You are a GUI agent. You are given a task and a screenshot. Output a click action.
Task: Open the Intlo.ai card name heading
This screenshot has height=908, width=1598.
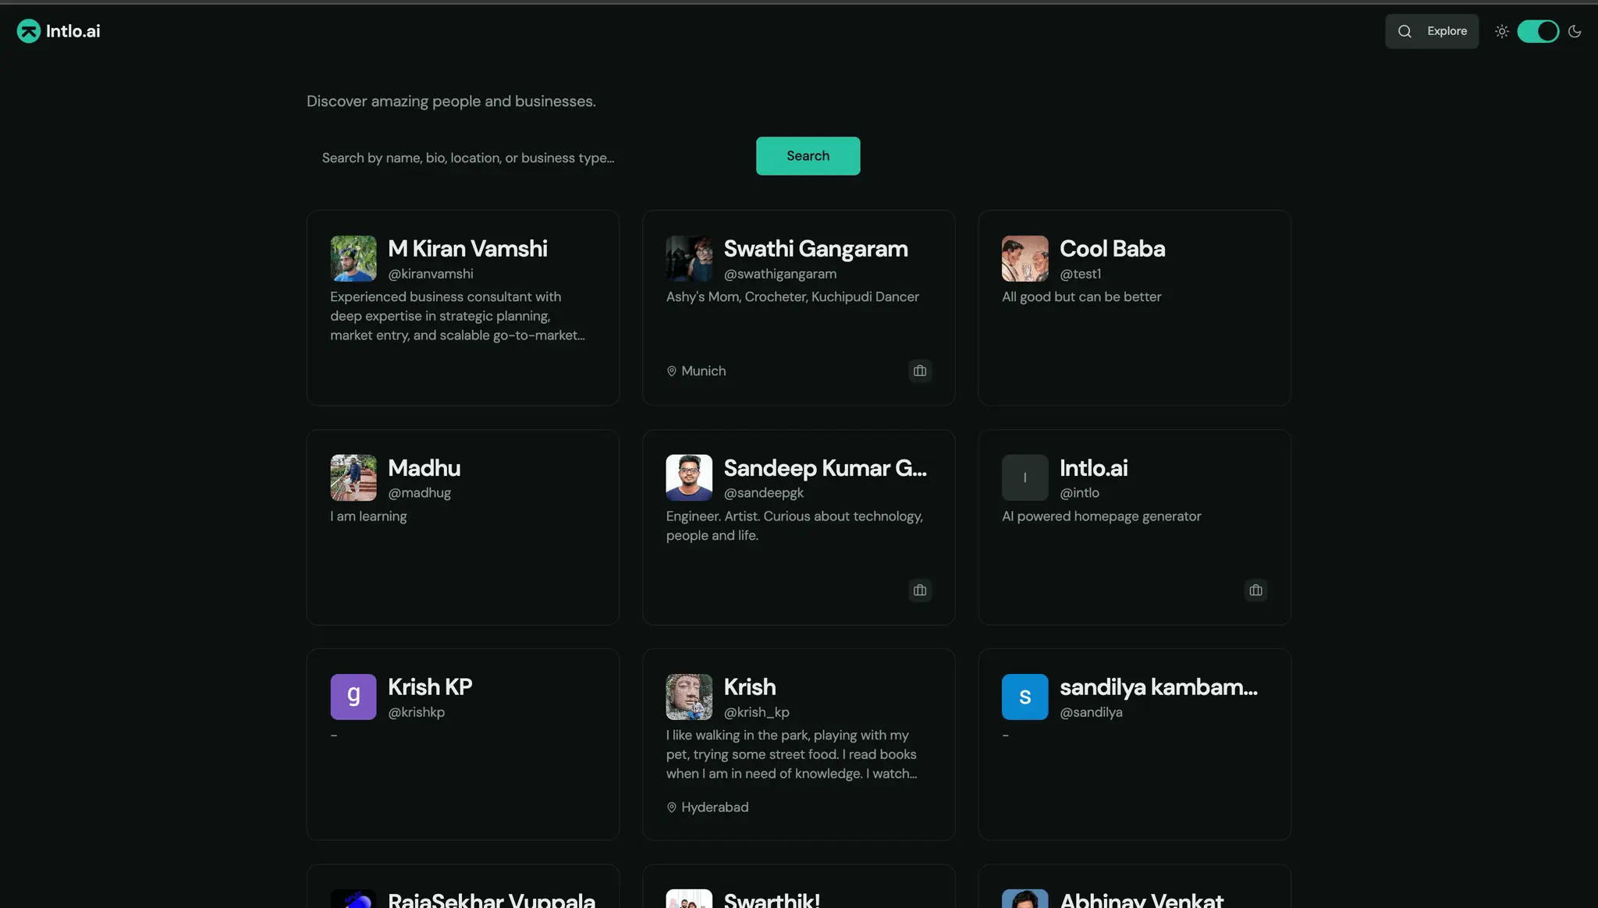tap(1093, 468)
